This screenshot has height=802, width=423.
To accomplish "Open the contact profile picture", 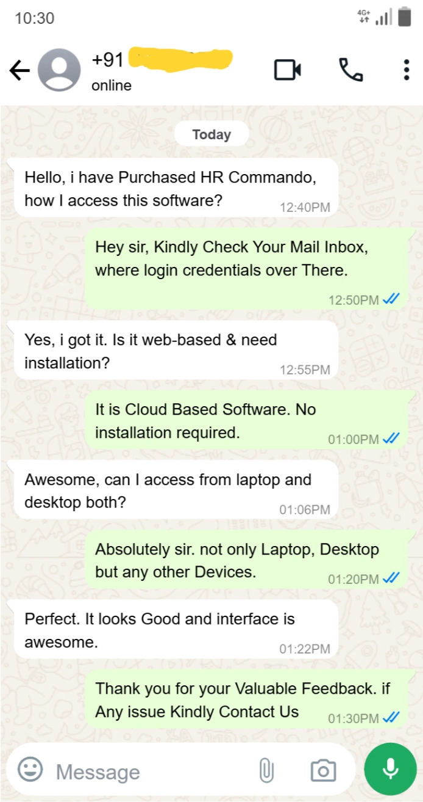I will pyautogui.click(x=59, y=70).
